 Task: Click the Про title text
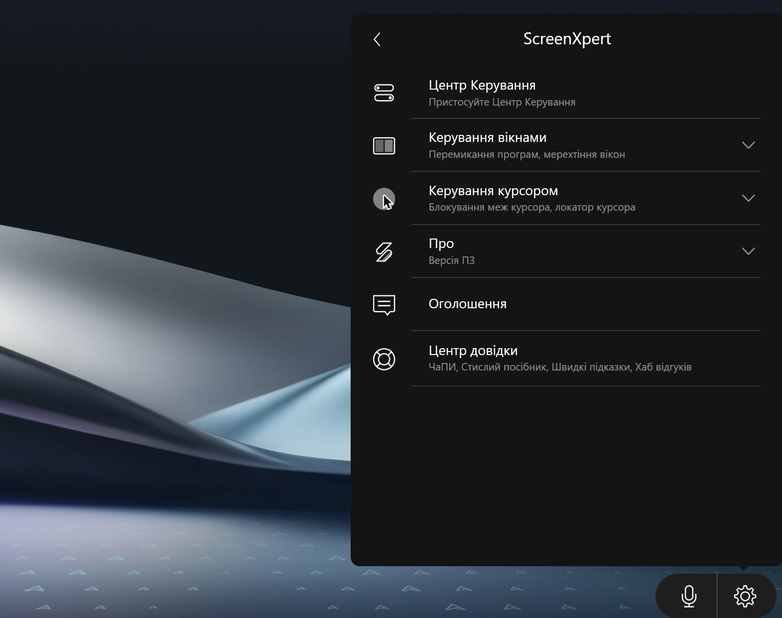(441, 244)
